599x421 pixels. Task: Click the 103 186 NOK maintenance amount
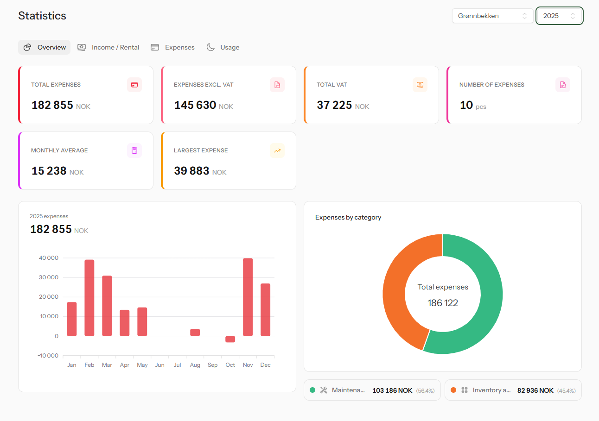coord(392,390)
